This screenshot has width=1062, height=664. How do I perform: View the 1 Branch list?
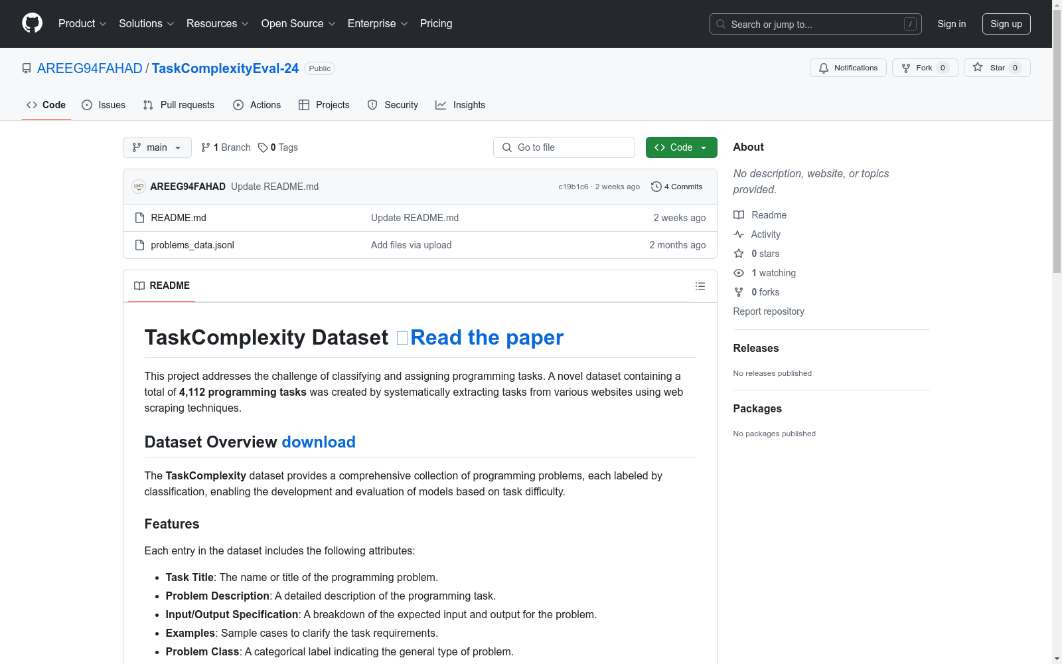pos(226,147)
